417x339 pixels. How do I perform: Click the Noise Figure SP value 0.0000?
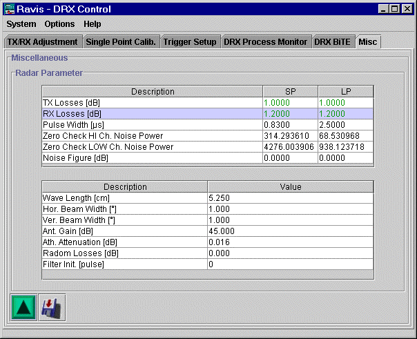click(291, 158)
